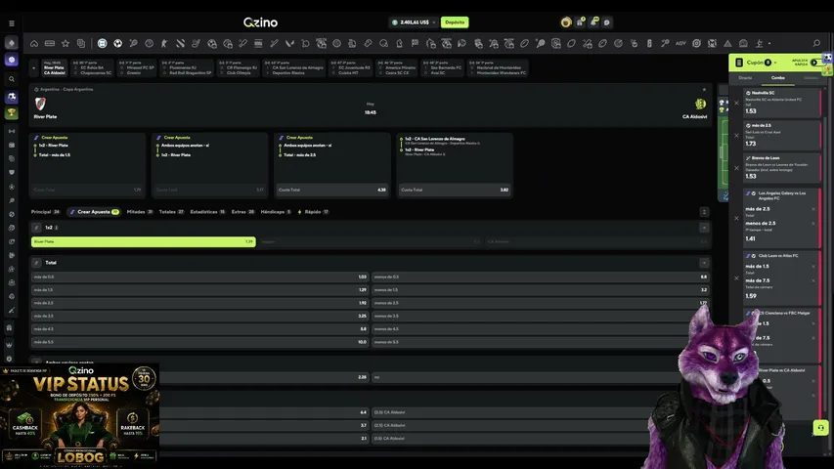Viewport: 834px width, 469px height.
Task: Switch to the Principal tab
Action: 45,212
